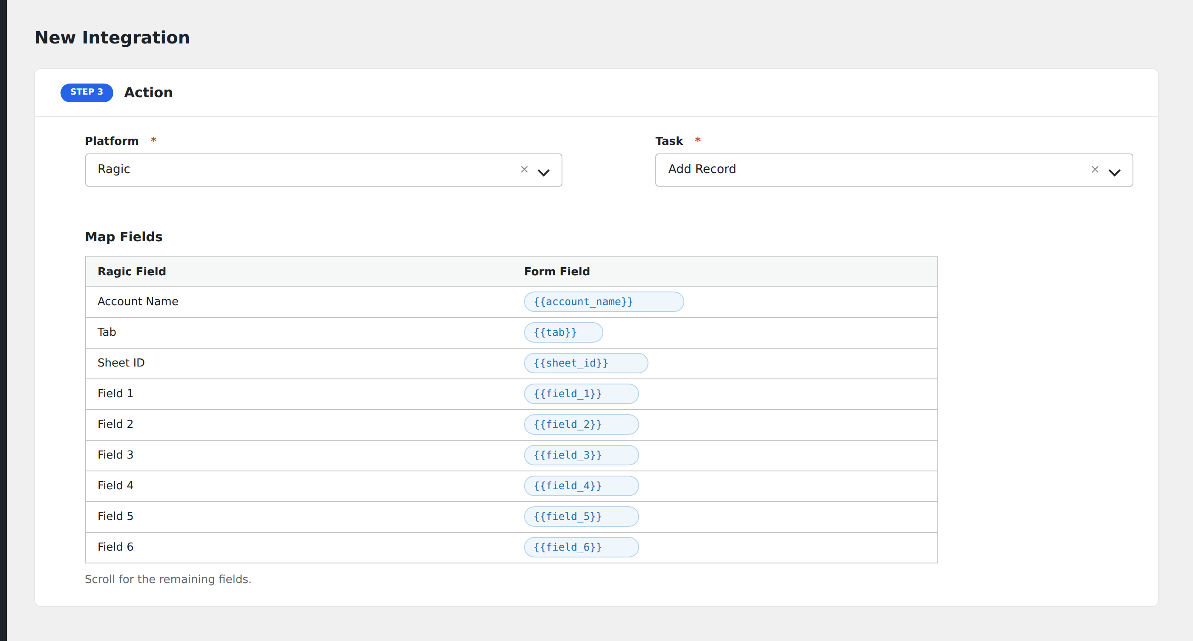Select the {{account_name}} form field tag
The height and width of the screenshot is (641, 1193).
[x=603, y=301]
